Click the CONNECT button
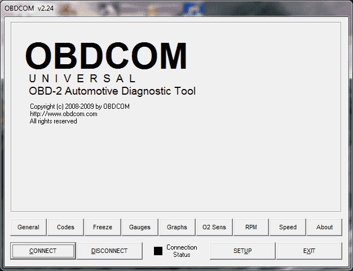Image resolution: width=353 pixels, height=271 pixels. (43, 251)
